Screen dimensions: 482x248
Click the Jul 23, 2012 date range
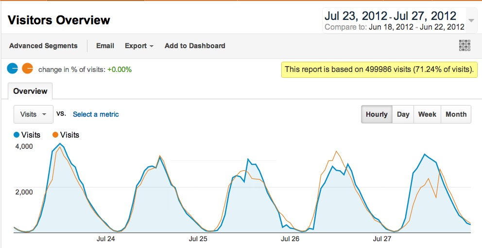[x=390, y=16]
